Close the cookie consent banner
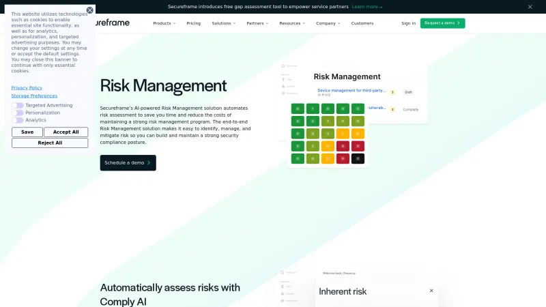This screenshot has height=307, width=546. click(90, 10)
